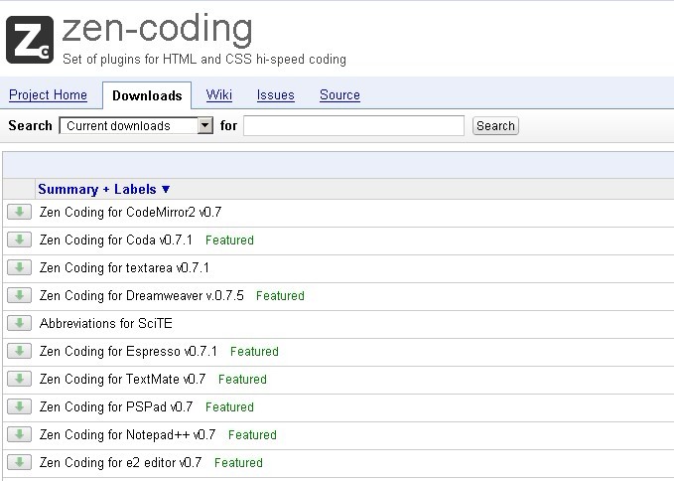This screenshot has height=481, width=674.
Task: Click download arrow for Notepad++ v0.7
Action: point(19,434)
